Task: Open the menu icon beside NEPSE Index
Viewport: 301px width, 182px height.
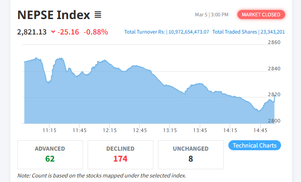Action: coord(98,15)
